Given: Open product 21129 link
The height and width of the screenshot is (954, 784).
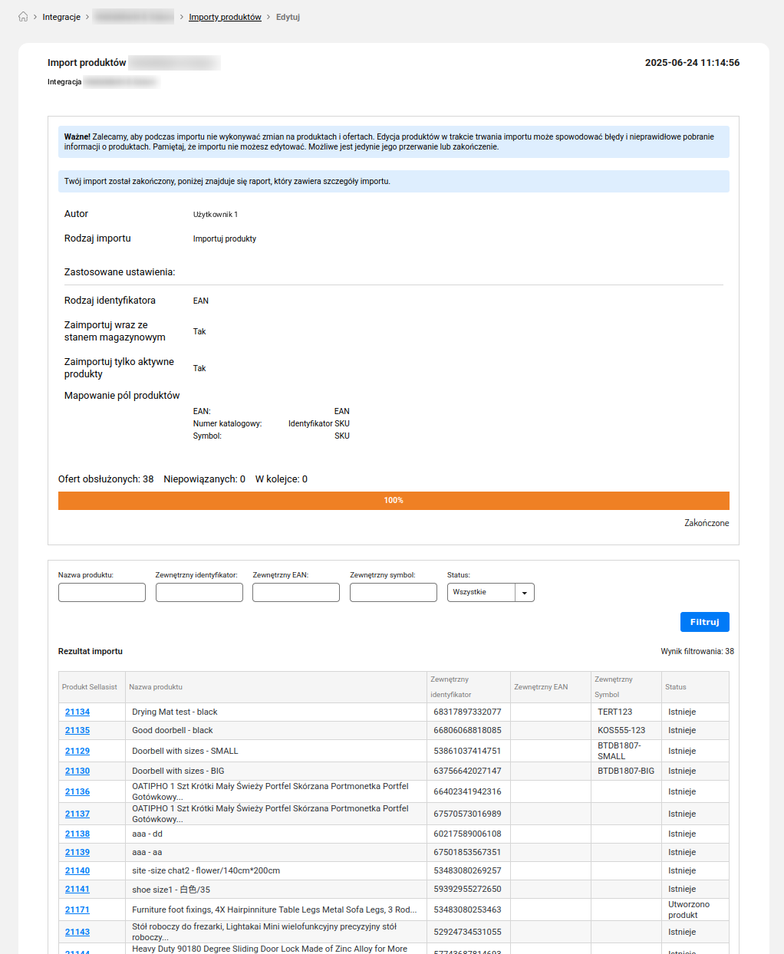Looking at the screenshot, I should point(77,751).
